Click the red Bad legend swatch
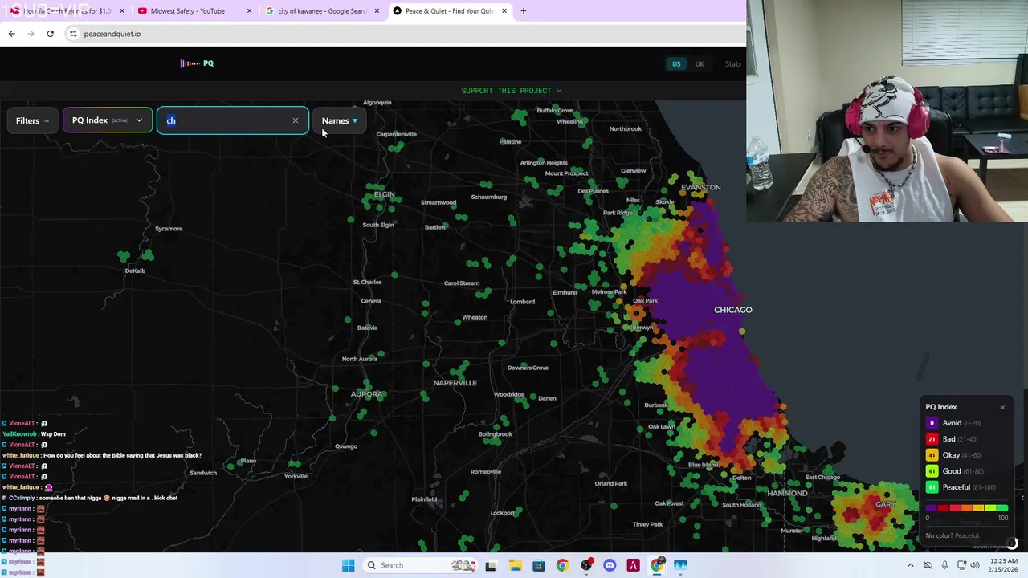Image resolution: width=1028 pixels, height=578 pixels. pos(932,439)
